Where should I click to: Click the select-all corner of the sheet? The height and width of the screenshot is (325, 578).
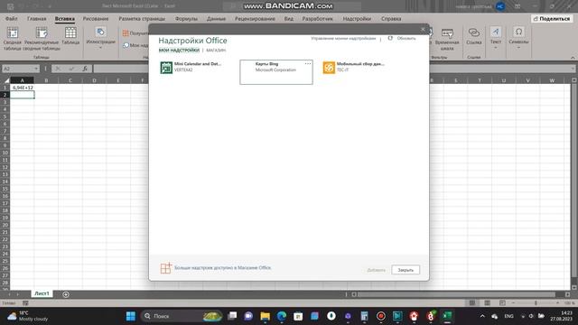click(x=6, y=80)
